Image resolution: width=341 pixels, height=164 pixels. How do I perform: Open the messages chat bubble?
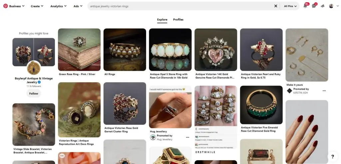tap(314, 6)
